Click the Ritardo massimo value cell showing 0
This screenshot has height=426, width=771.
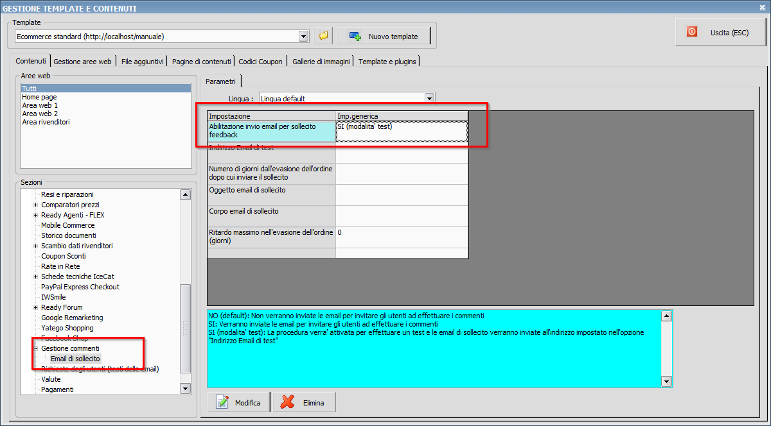402,237
